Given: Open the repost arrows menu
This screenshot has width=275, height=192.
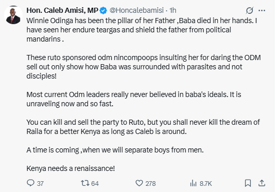Looking at the screenshot, I should [85, 183].
